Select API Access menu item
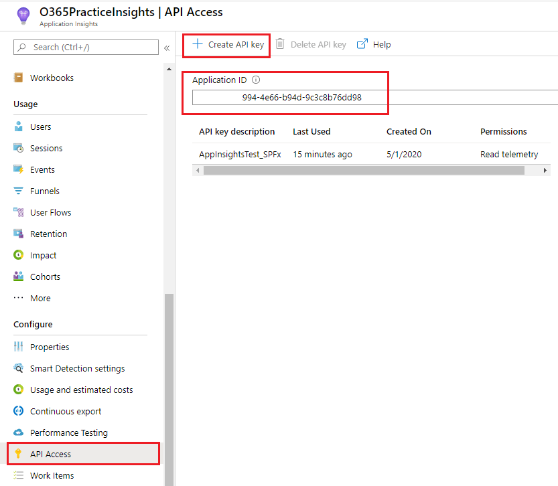This screenshot has width=558, height=486. coord(50,454)
